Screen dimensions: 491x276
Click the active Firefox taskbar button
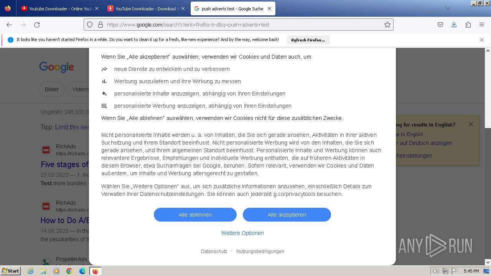coord(95,271)
